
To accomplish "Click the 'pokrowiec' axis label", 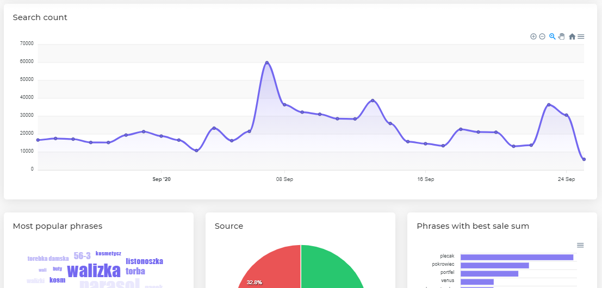I will click(x=443, y=264).
